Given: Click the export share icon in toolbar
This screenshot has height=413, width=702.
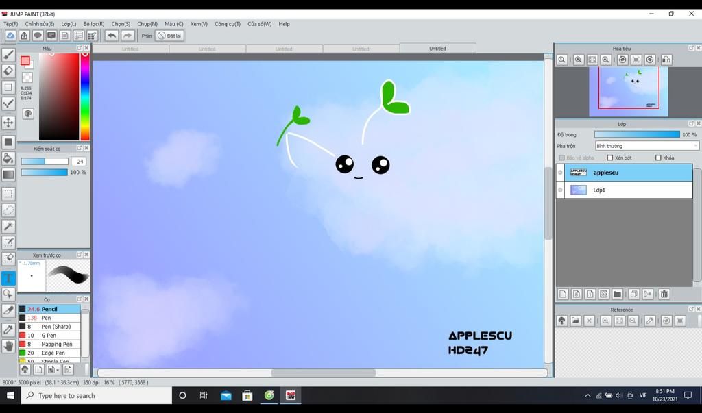Looking at the screenshot, I should [24, 36].
